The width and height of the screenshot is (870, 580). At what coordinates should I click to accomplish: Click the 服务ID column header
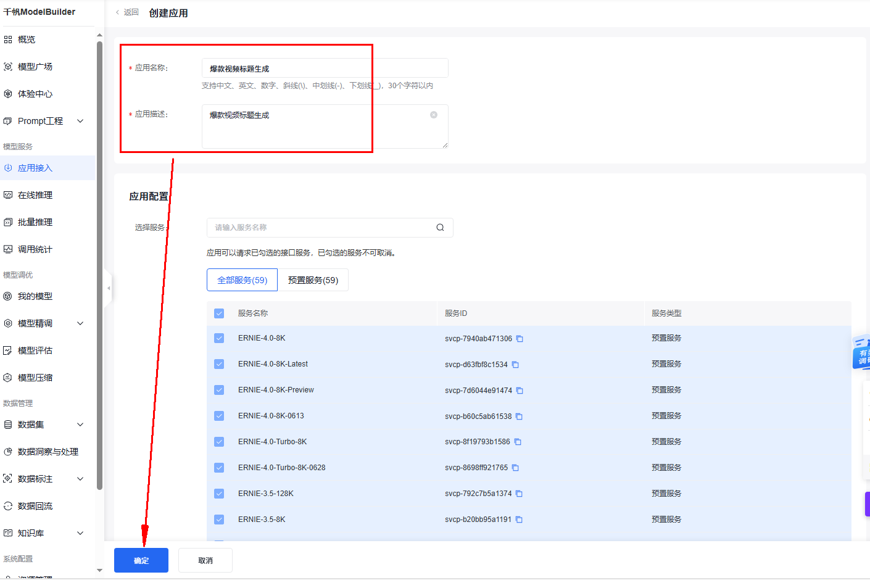[456, 313]
